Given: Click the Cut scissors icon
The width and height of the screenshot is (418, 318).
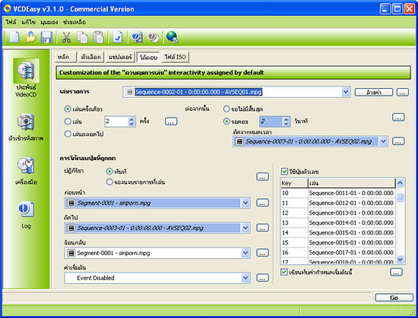Looking at the screenshot, I should [66, 37].
